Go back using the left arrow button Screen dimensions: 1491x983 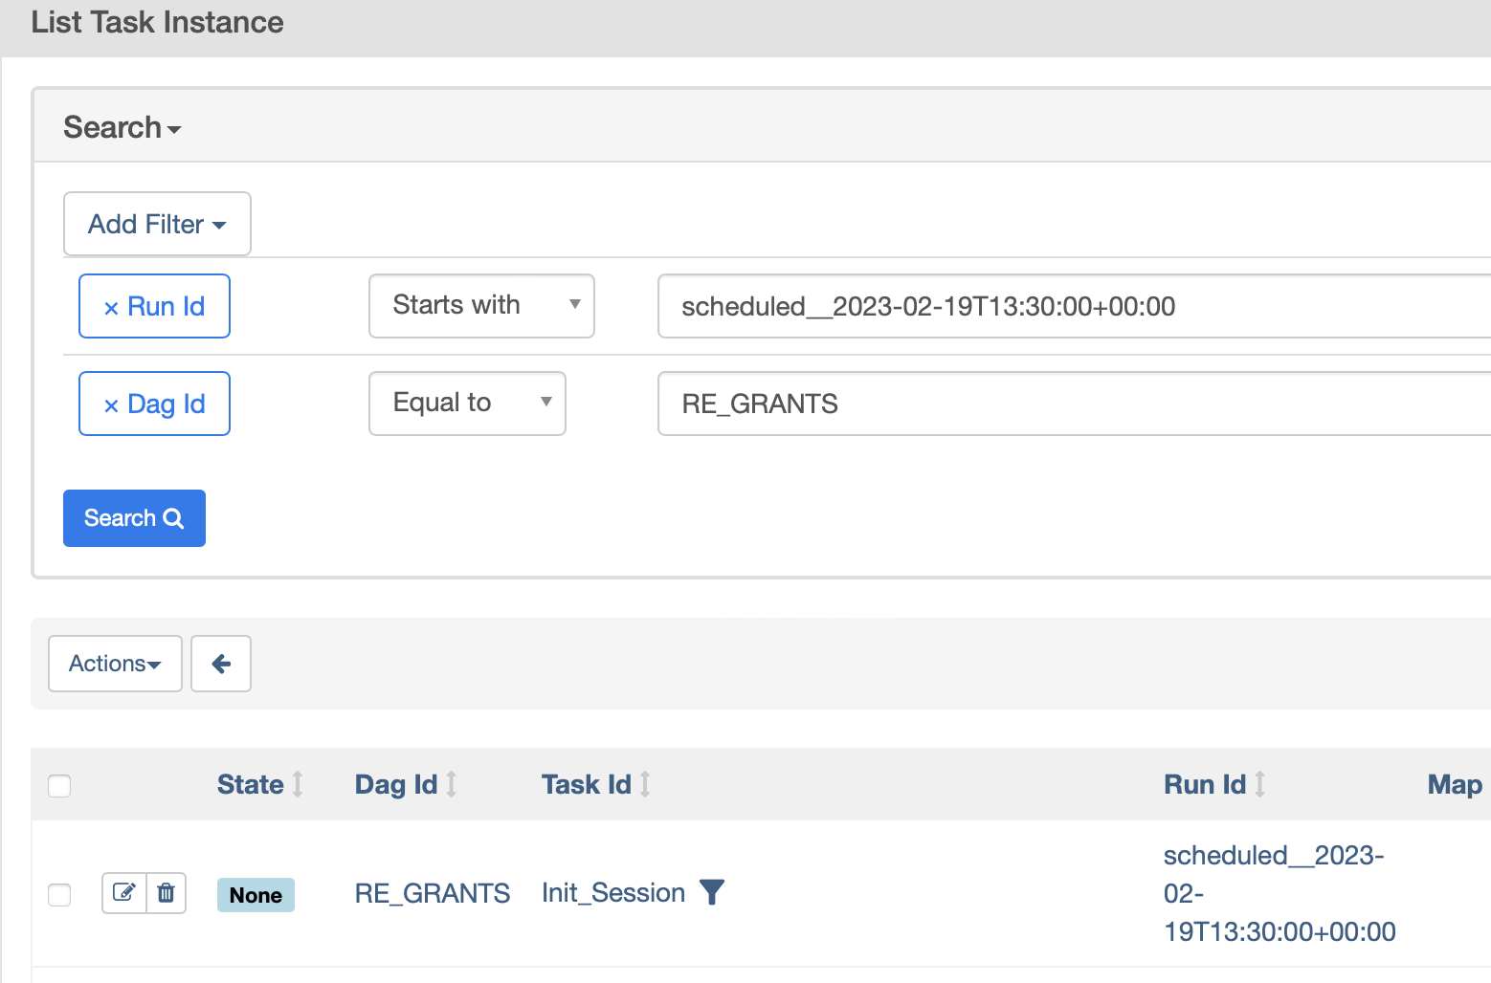pos(221,664)
